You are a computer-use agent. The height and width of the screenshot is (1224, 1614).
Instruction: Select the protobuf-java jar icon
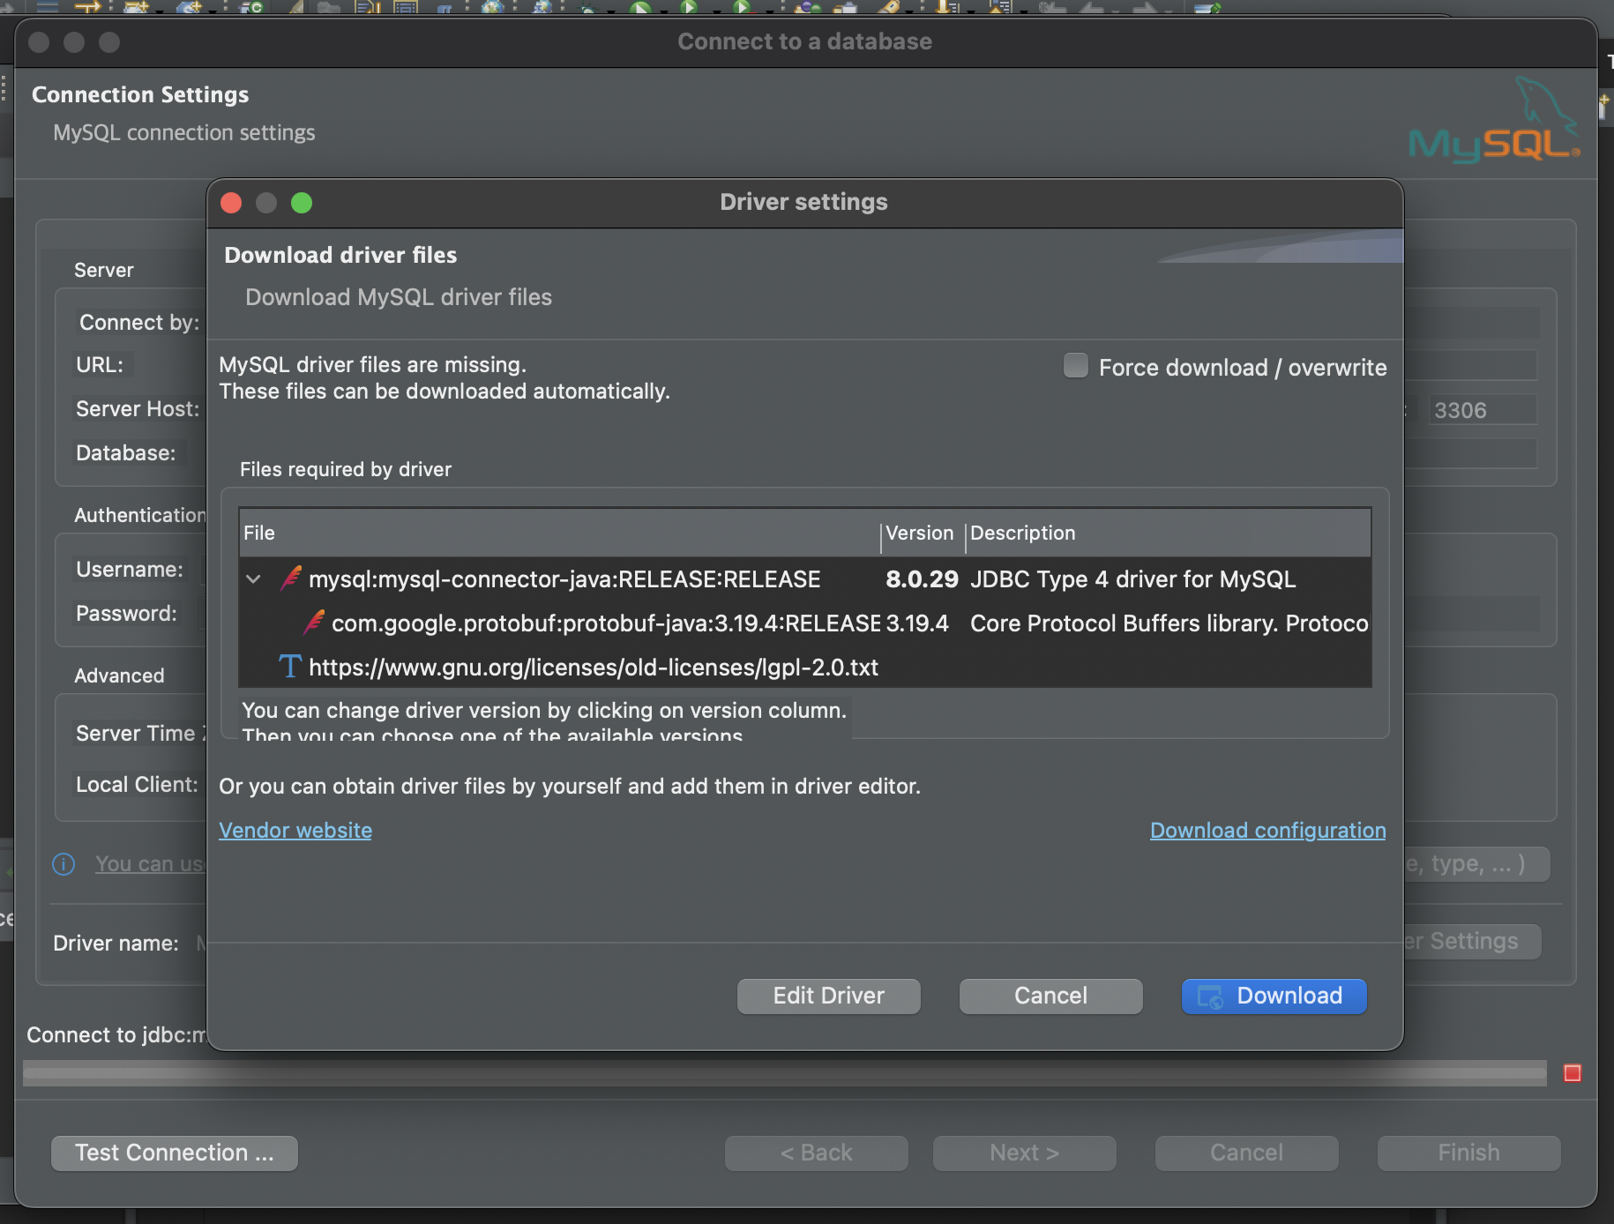[x=313, y=623]
